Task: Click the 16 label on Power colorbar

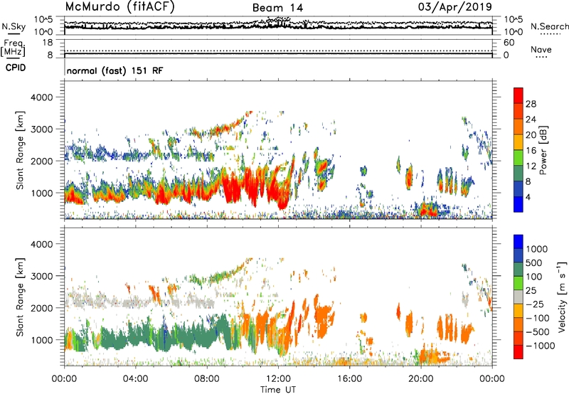Action: coord(531,150)
